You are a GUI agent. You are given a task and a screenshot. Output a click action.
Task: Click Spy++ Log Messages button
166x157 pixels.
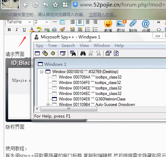click(x=63, y=53)
